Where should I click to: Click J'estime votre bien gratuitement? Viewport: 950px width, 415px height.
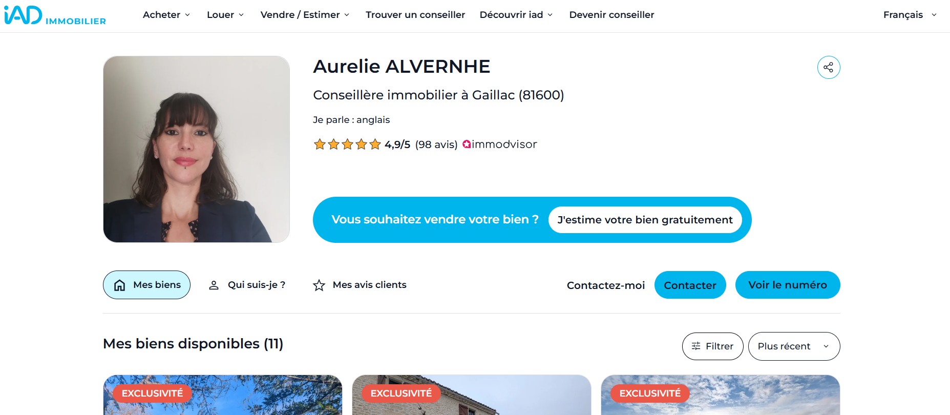[x=645, y=219]
